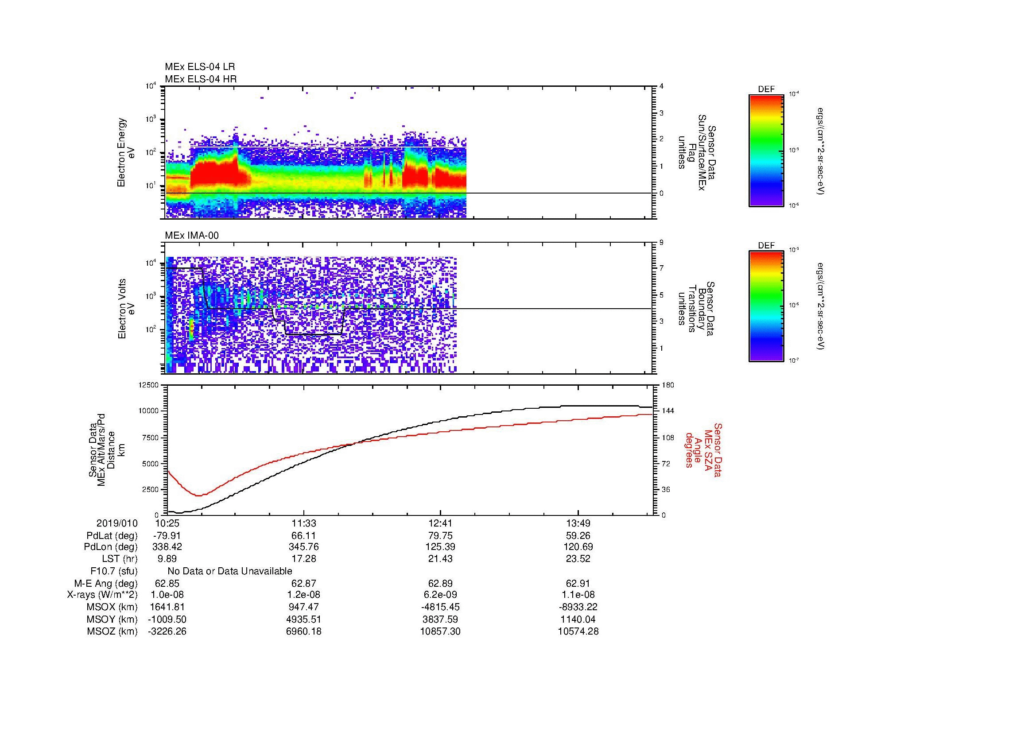
Task: Click LST value 21.43
Action: (440, 559)
